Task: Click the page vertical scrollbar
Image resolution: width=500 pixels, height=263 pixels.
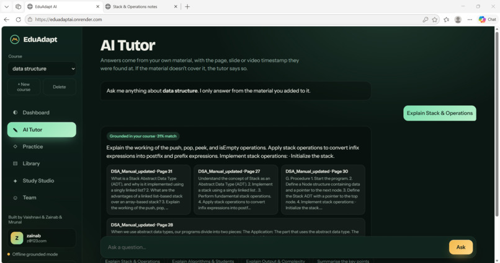Action: [x=496, y=124]
